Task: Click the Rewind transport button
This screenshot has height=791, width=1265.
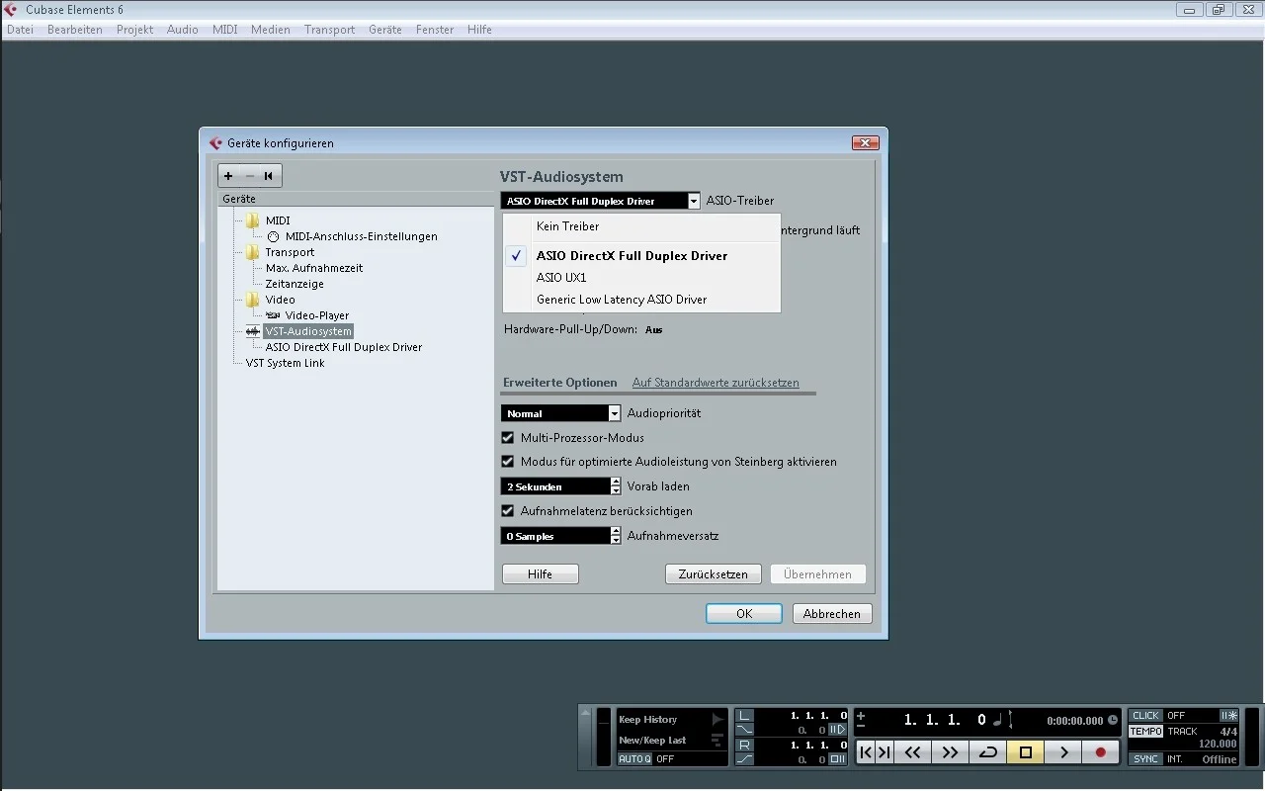Action: click(x=912, y=752)
